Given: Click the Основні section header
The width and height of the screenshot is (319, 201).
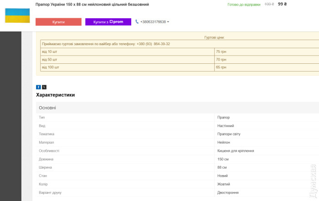Looking at the screenshot, I should [x=47, y=108].
